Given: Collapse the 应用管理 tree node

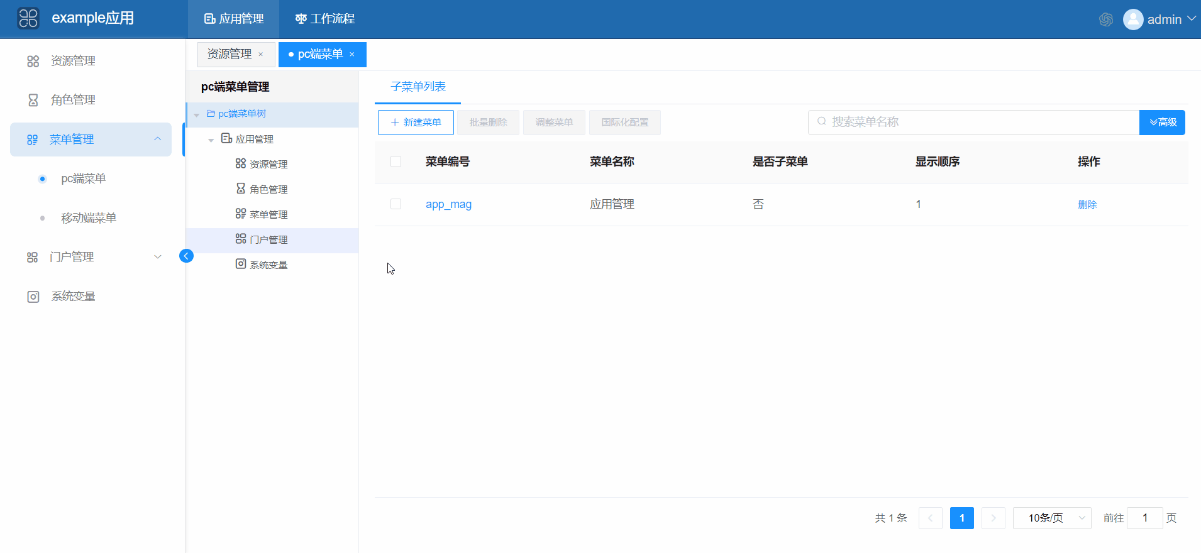Looking at the screenshot, I should click(211, 140).
